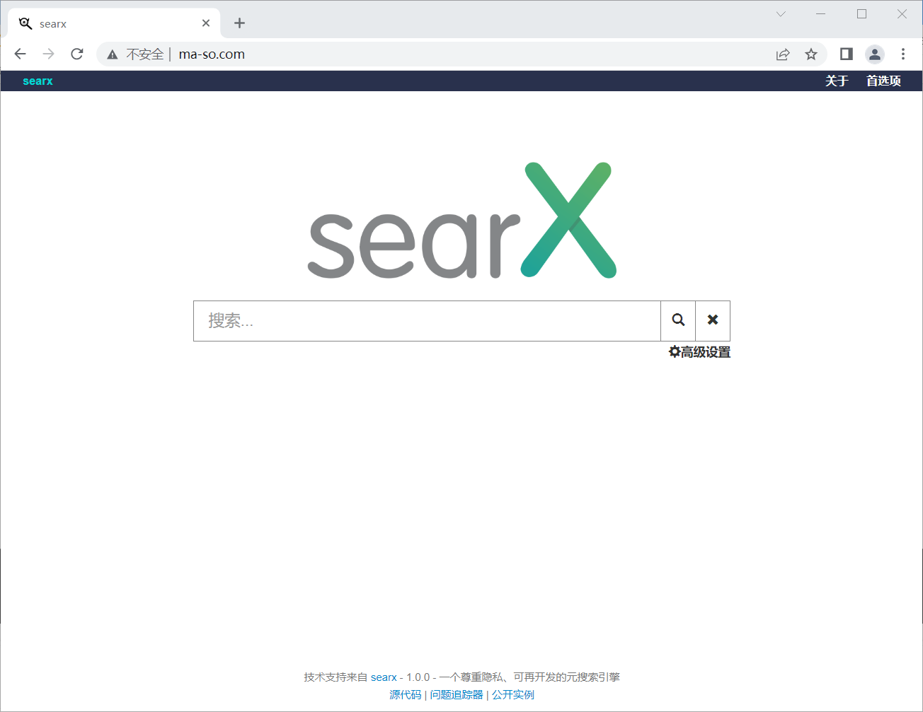Open the browser profile avatar

(x=875, y=54)
